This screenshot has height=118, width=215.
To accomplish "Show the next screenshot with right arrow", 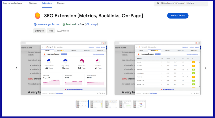I will (x=206, y=68).
